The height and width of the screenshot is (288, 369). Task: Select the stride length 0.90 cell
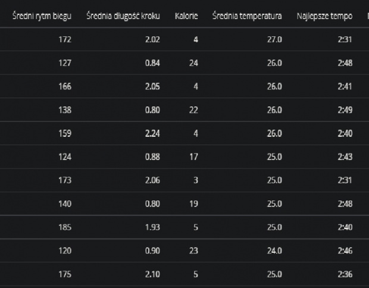point(153,251)
